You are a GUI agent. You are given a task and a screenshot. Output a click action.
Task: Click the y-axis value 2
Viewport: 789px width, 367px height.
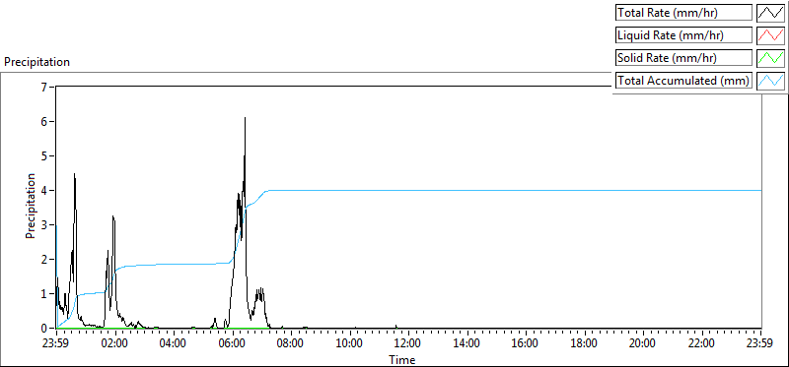(43, 260)
